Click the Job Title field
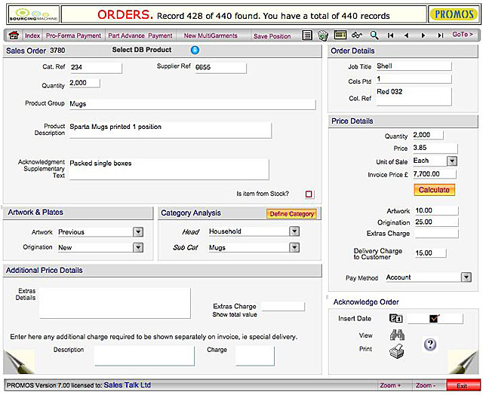This screenshot has height=395, width=483. coord(414,66)
